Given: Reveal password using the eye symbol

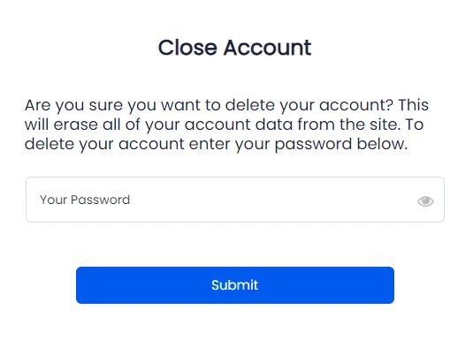Looking at the screenshot, I should (x=425, y=201).
